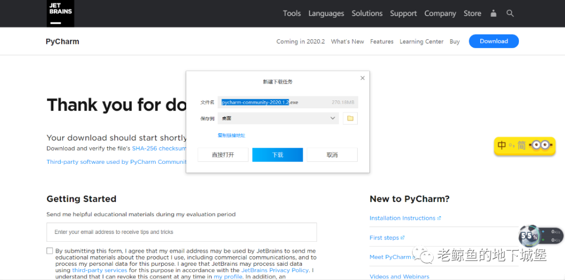Open the search magnifier icon
This screenshot has height=280, width=565.
tap(510, 13)
